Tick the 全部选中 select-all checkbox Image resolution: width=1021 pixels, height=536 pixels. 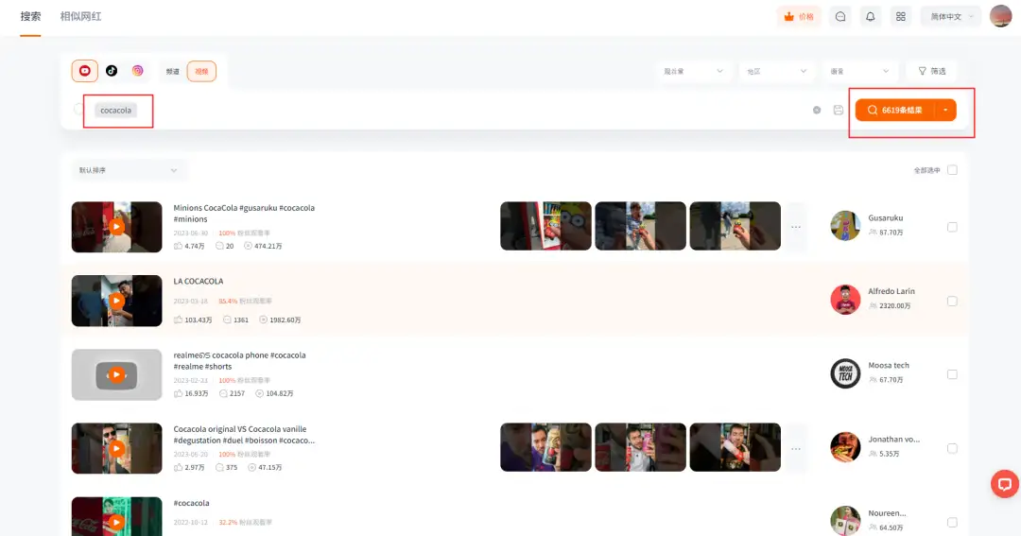tap(952, 170)
